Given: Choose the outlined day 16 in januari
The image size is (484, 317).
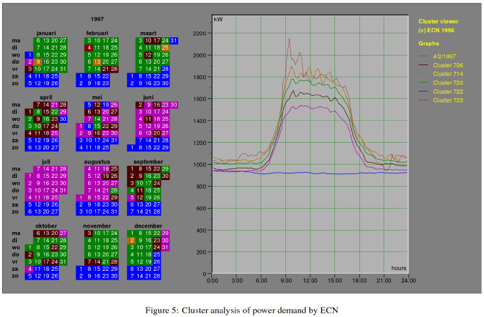Looking at the screenshot, I should tap(46, 62).
